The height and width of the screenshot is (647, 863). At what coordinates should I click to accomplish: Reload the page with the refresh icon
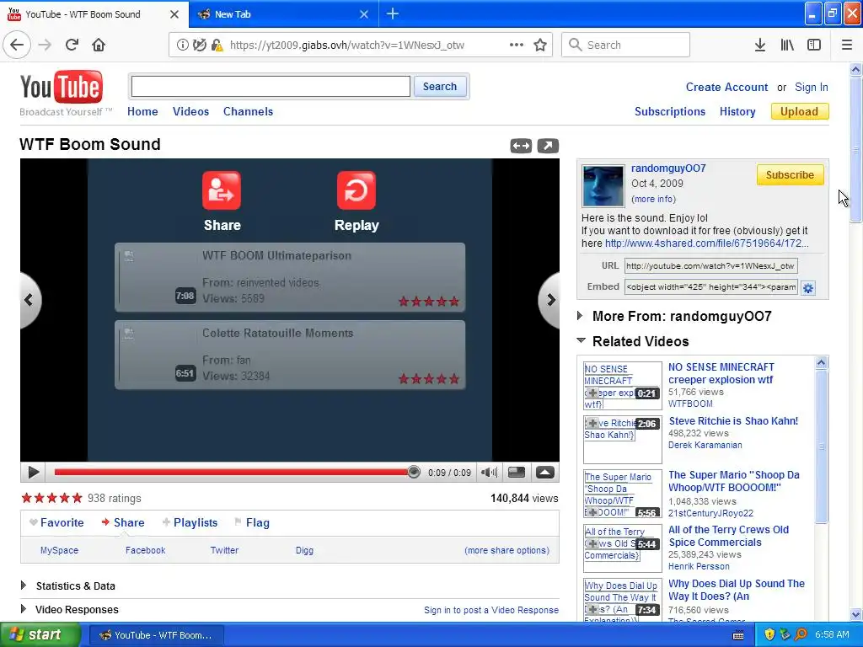pos(72,45)
